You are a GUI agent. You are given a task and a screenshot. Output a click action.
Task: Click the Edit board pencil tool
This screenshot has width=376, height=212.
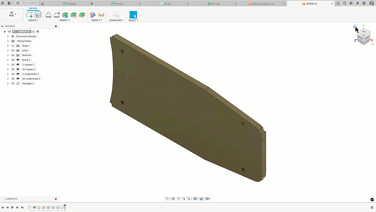(x=82, y=15)
